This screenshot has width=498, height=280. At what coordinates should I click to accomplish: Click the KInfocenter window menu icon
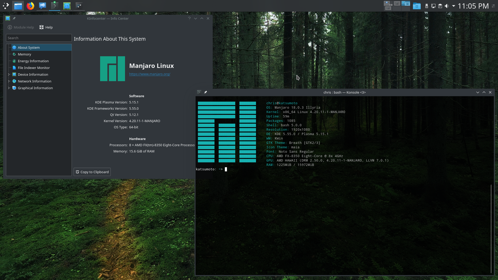pos(8,18)
